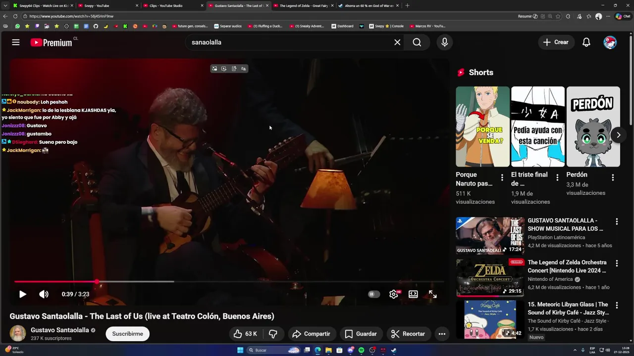Run search with the magnifier button
The image size is (634, 356).
coord(417,43)
